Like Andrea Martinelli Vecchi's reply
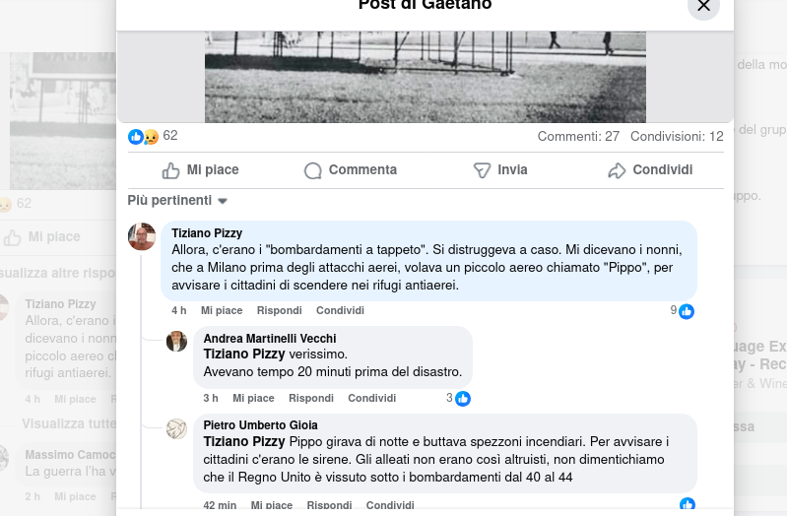The width and height of the screenshot is (787, 516). click(253, 399)
